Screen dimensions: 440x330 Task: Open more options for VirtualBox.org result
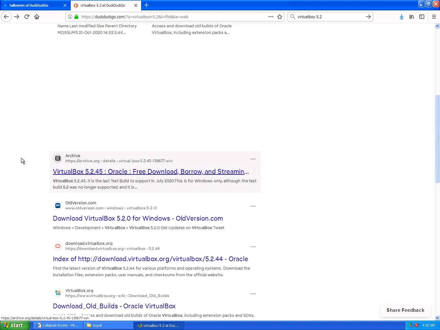point(253,294)
